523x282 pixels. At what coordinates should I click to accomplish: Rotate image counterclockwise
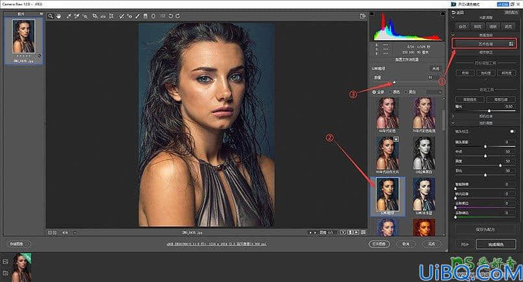click(x=170, y=16)
